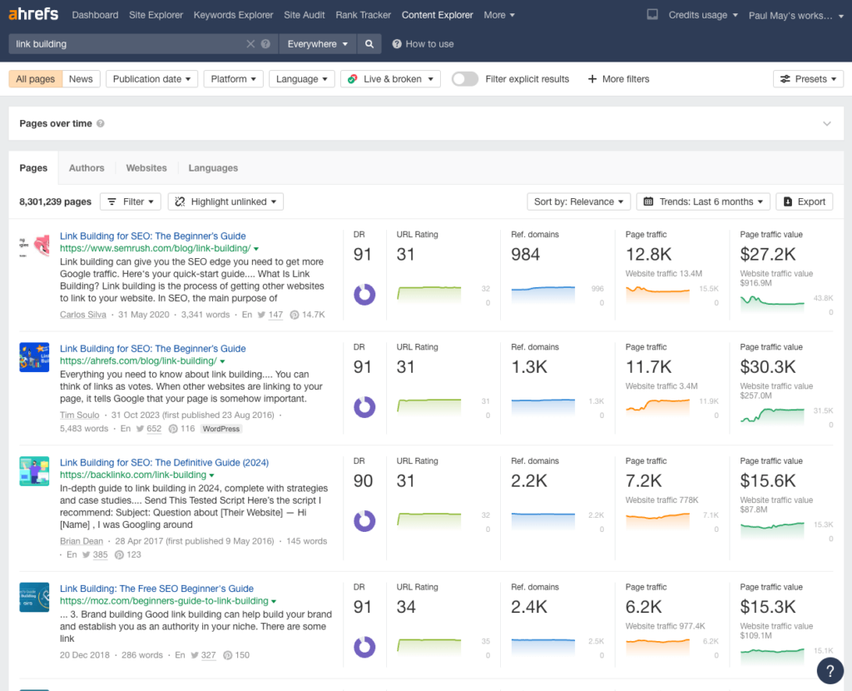
Task: Click the search magnifier icon
Action: pos(369,43)
